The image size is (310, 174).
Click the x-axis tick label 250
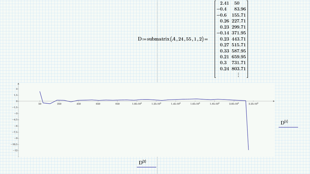click(x=59, y=104)
